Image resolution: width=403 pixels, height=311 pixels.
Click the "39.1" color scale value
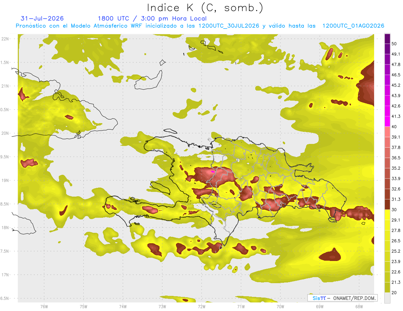pyautogui.click(x=396, y=137)
